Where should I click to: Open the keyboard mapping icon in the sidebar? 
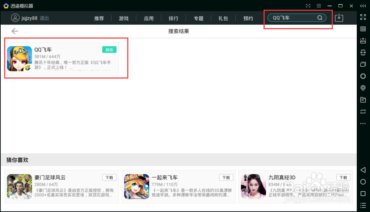(x=363, y=29)
